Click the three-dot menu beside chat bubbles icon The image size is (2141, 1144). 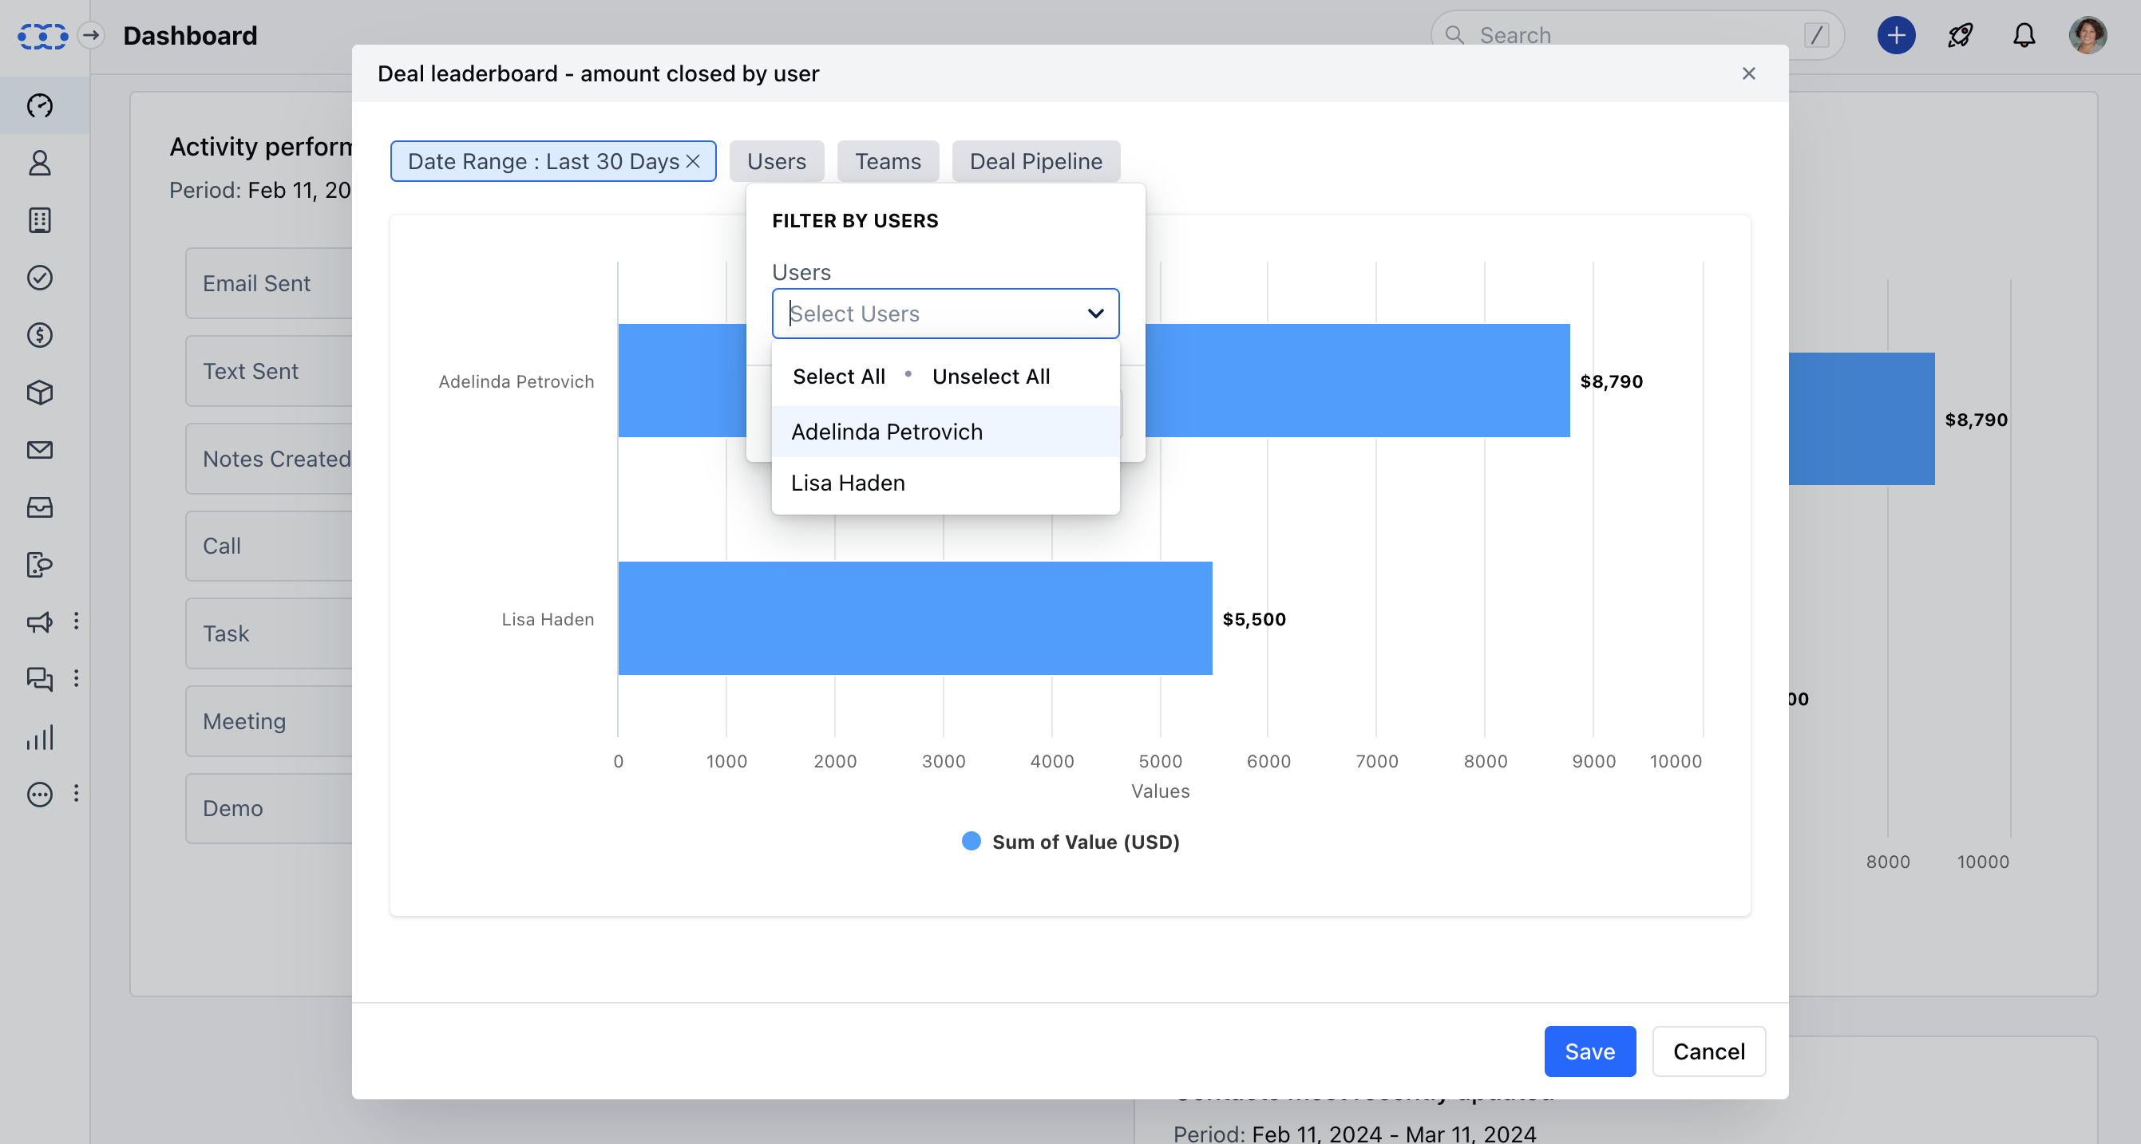[77, 679]
